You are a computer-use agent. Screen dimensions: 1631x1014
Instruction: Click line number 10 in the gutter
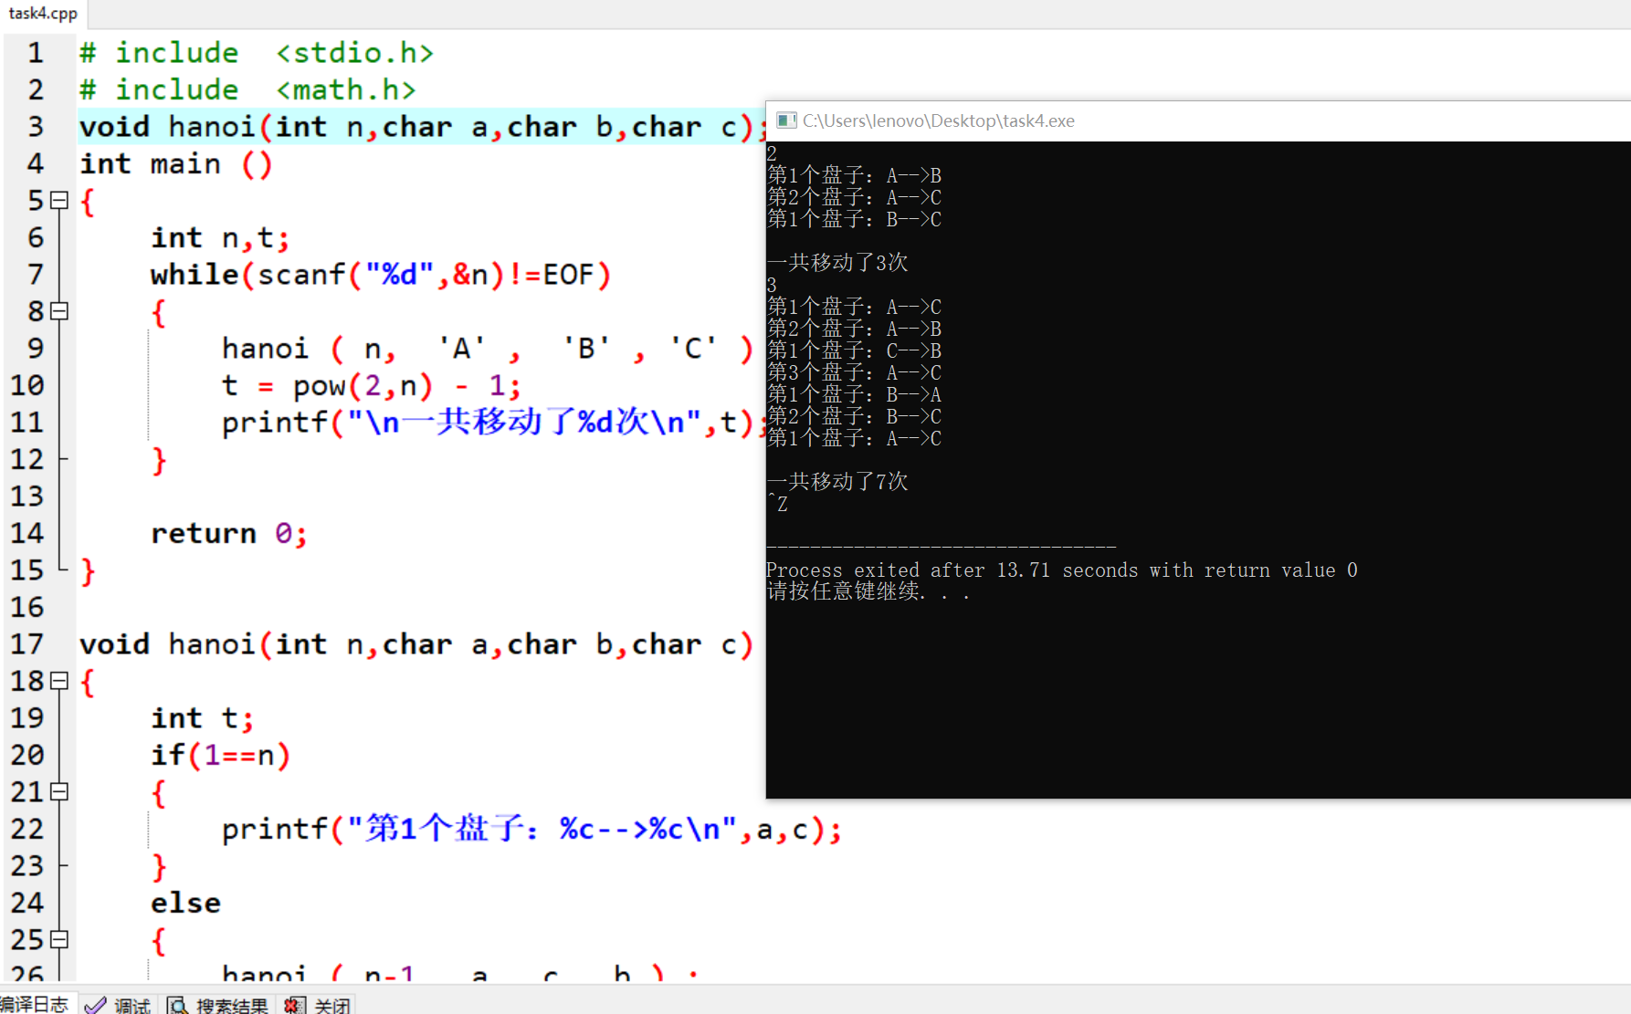tap(26, 385)
